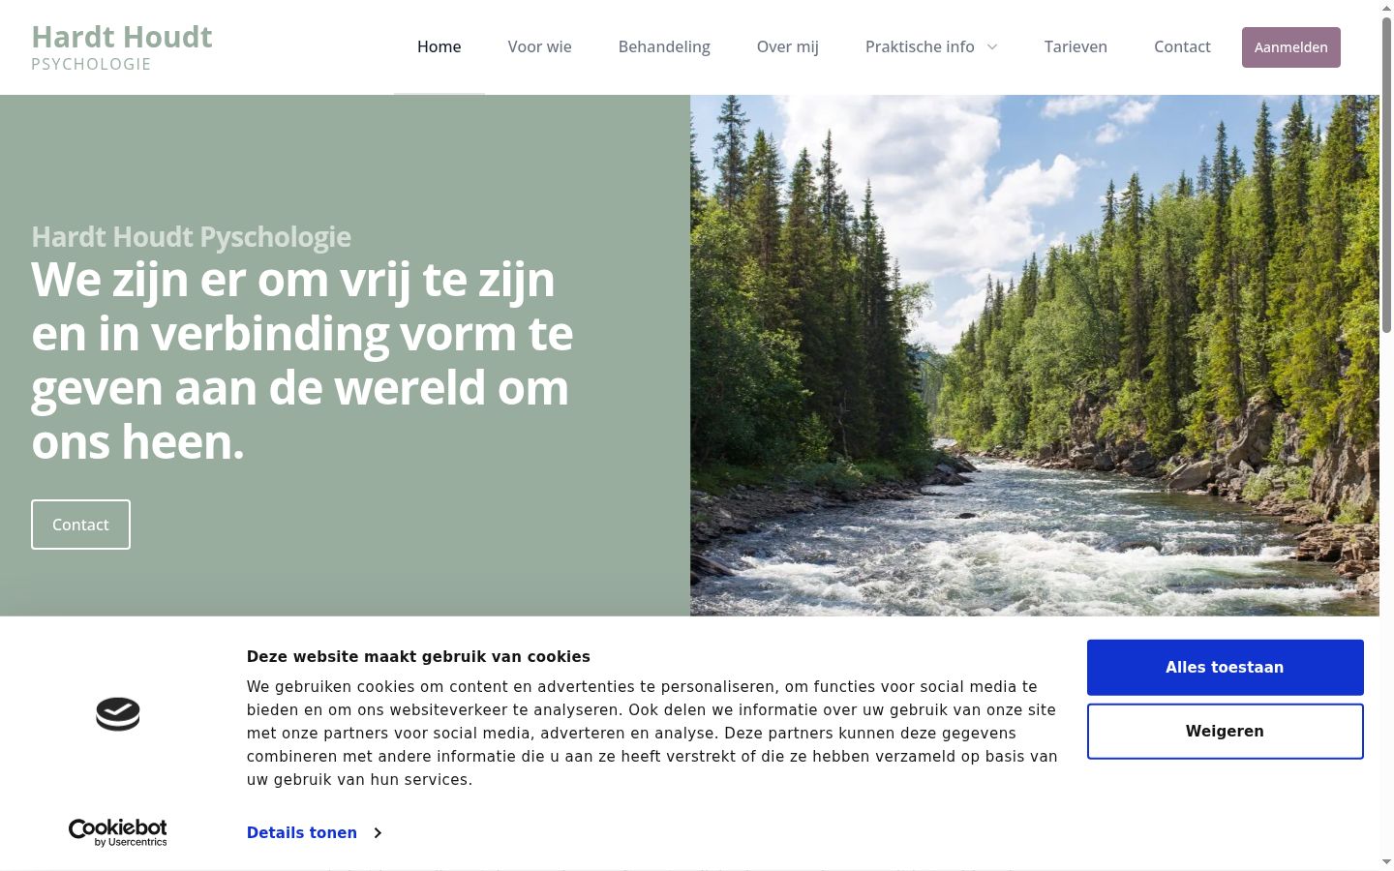Navigate to Tarieven in the menu
Viewport: 1394px width, 871px height.
coord(1076,46)
